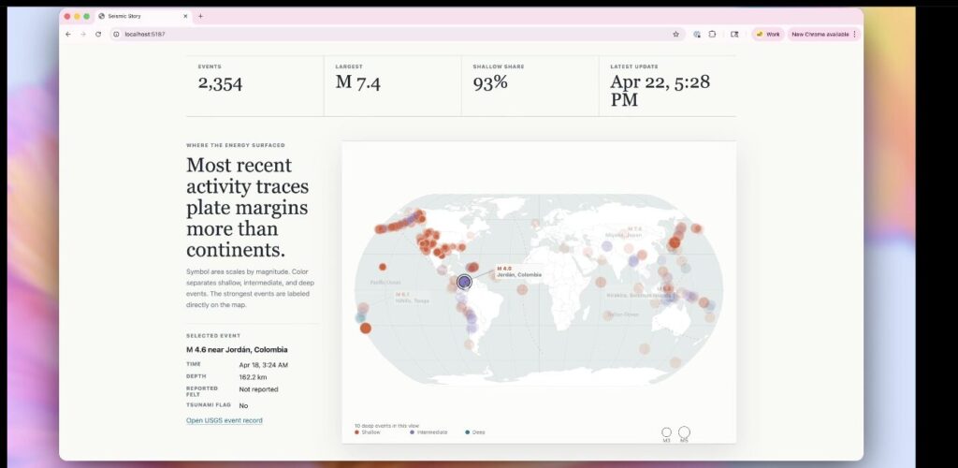Image resolution: width=958 pixels, height=468 pixels.
Task: Click the Deep legend color dot
Action: [x=468, y=432]
